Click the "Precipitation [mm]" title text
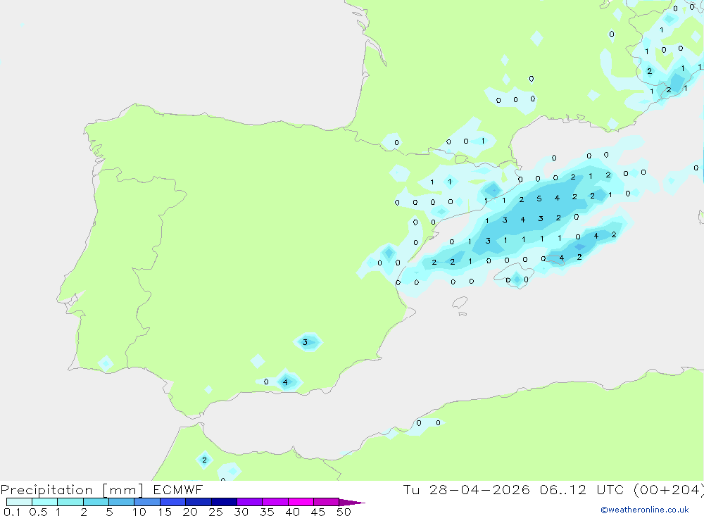The height and width of the screenshot is (516, 704). click(72, 490)
